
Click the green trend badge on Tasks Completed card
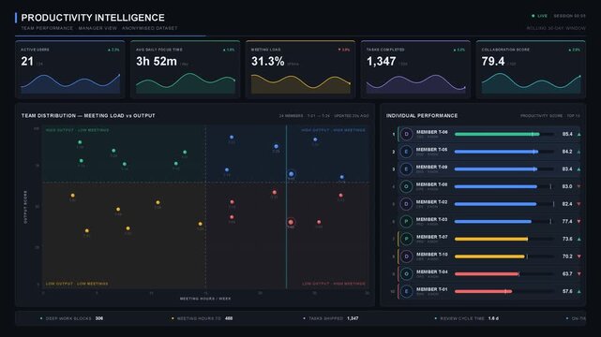click(458, 50)
